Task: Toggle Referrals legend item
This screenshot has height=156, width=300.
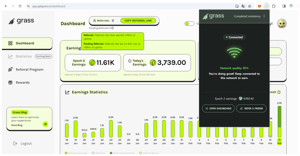Action: point(99,153)
